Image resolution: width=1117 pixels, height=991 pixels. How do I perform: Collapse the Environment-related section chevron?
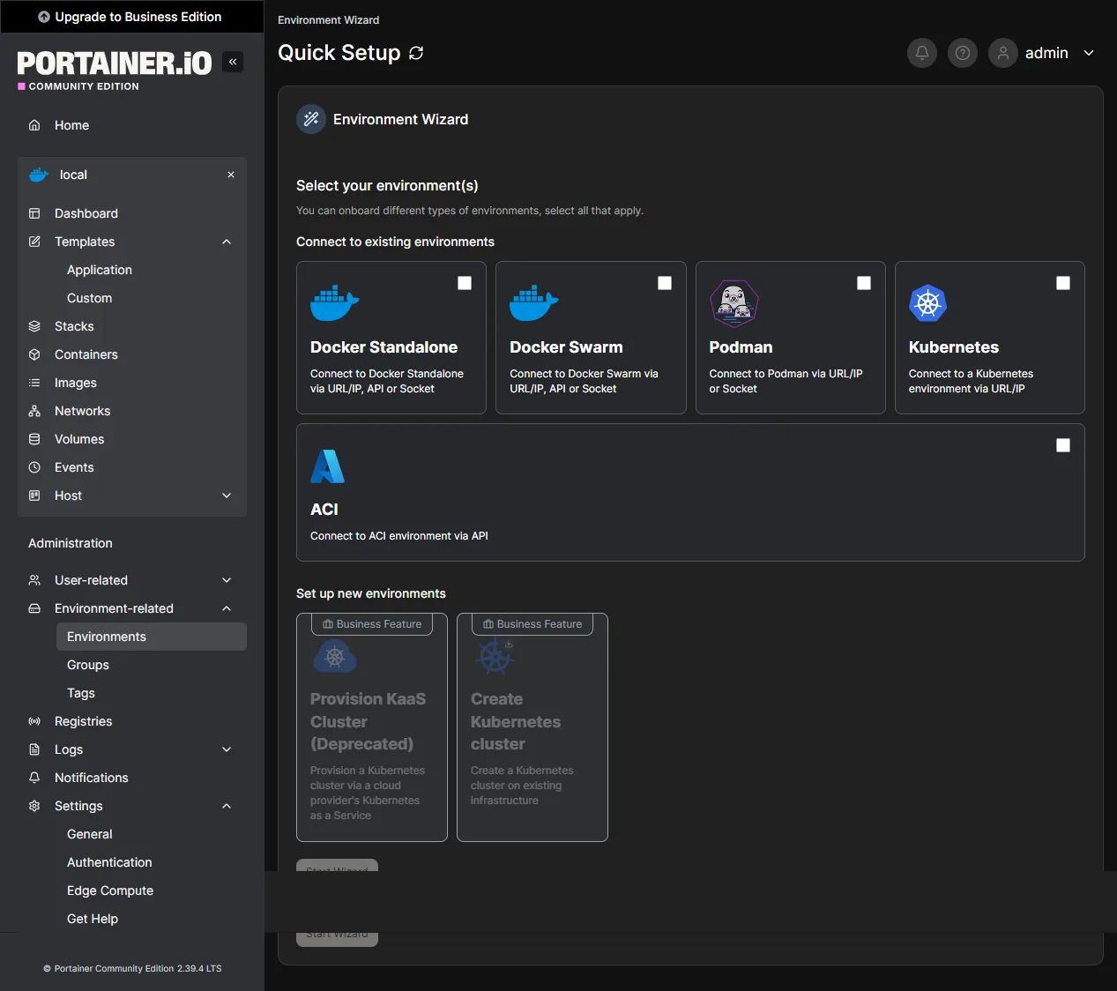pyautogui.click(x=227, y=608)
